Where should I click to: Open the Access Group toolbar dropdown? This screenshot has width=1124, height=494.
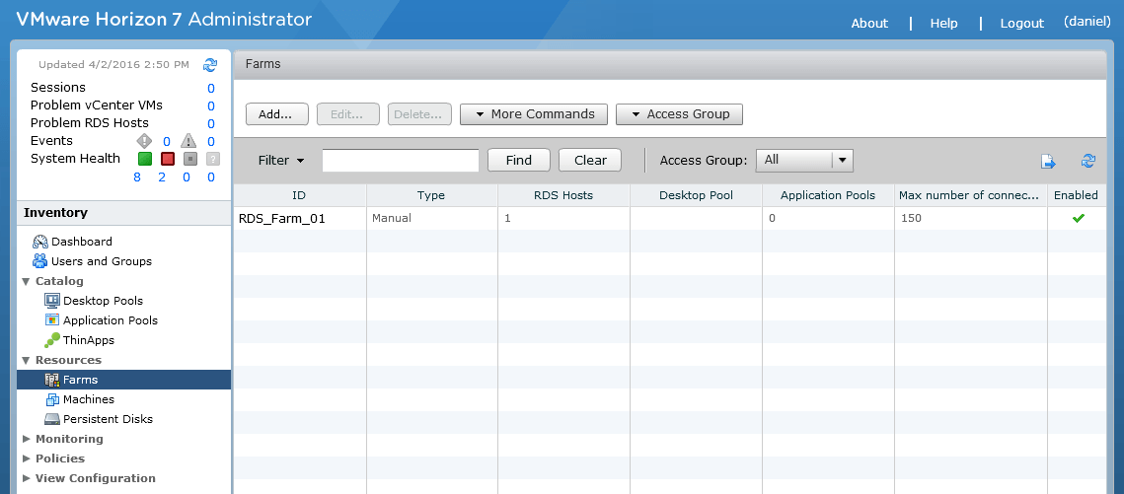pyautogui.click(x=679, y=114)
